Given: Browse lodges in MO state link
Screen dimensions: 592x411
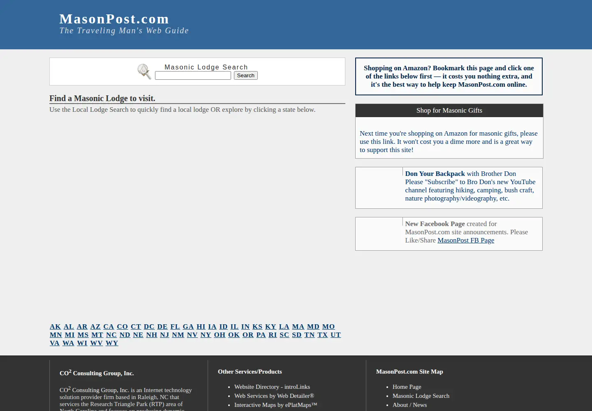Looking at the screenshot, I should [328, 327].
